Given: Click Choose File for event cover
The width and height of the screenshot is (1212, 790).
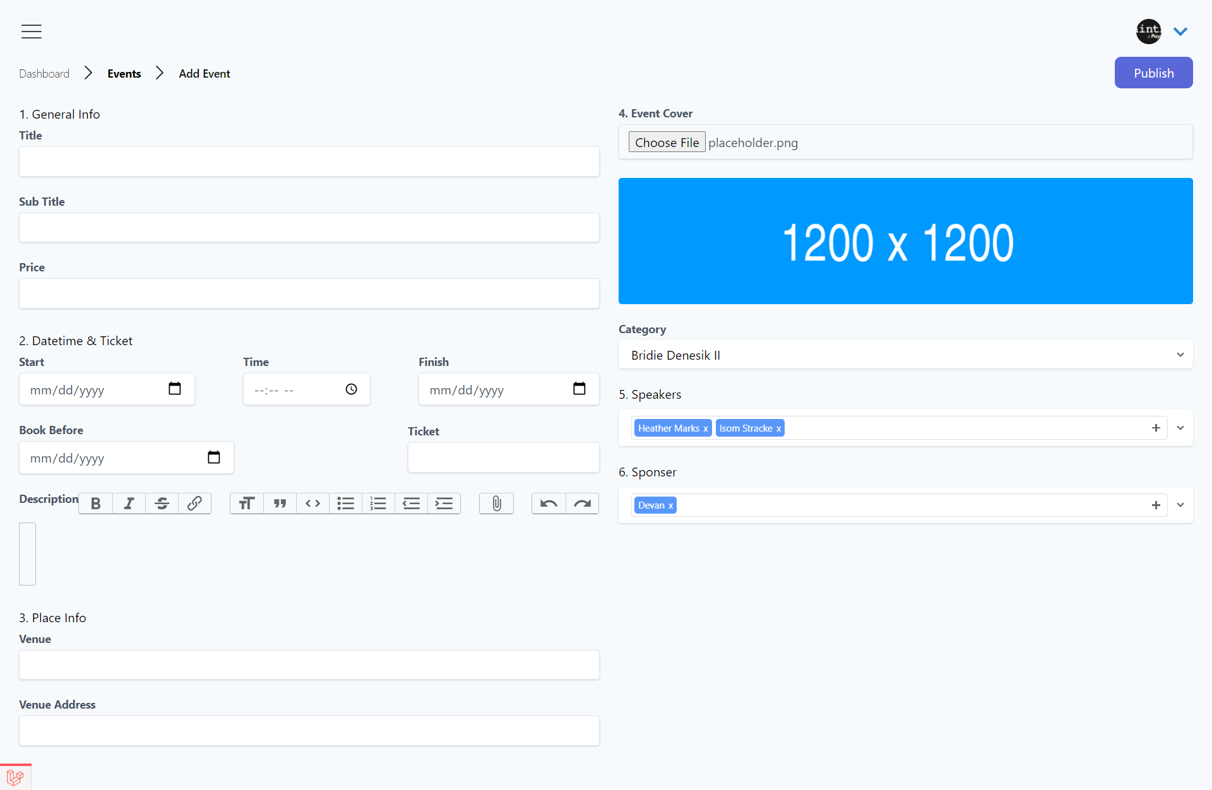Looking at the screenshot, I should coord(667,143).
